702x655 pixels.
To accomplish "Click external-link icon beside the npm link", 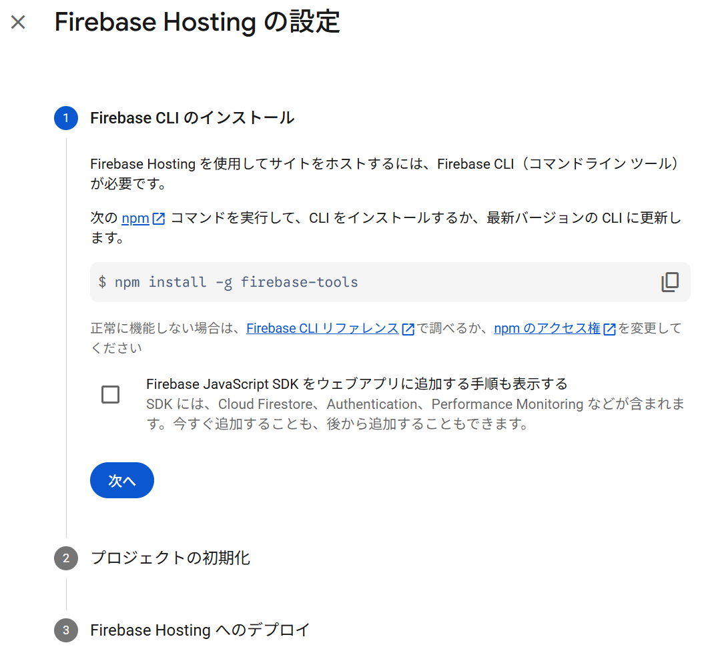I will pos(159,219).
